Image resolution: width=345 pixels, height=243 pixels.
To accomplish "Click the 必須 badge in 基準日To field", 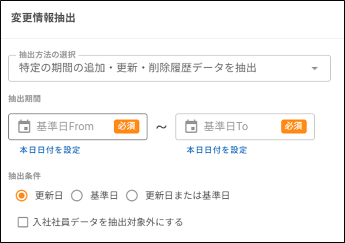I will pyautogui.click(x=294, y=126).
